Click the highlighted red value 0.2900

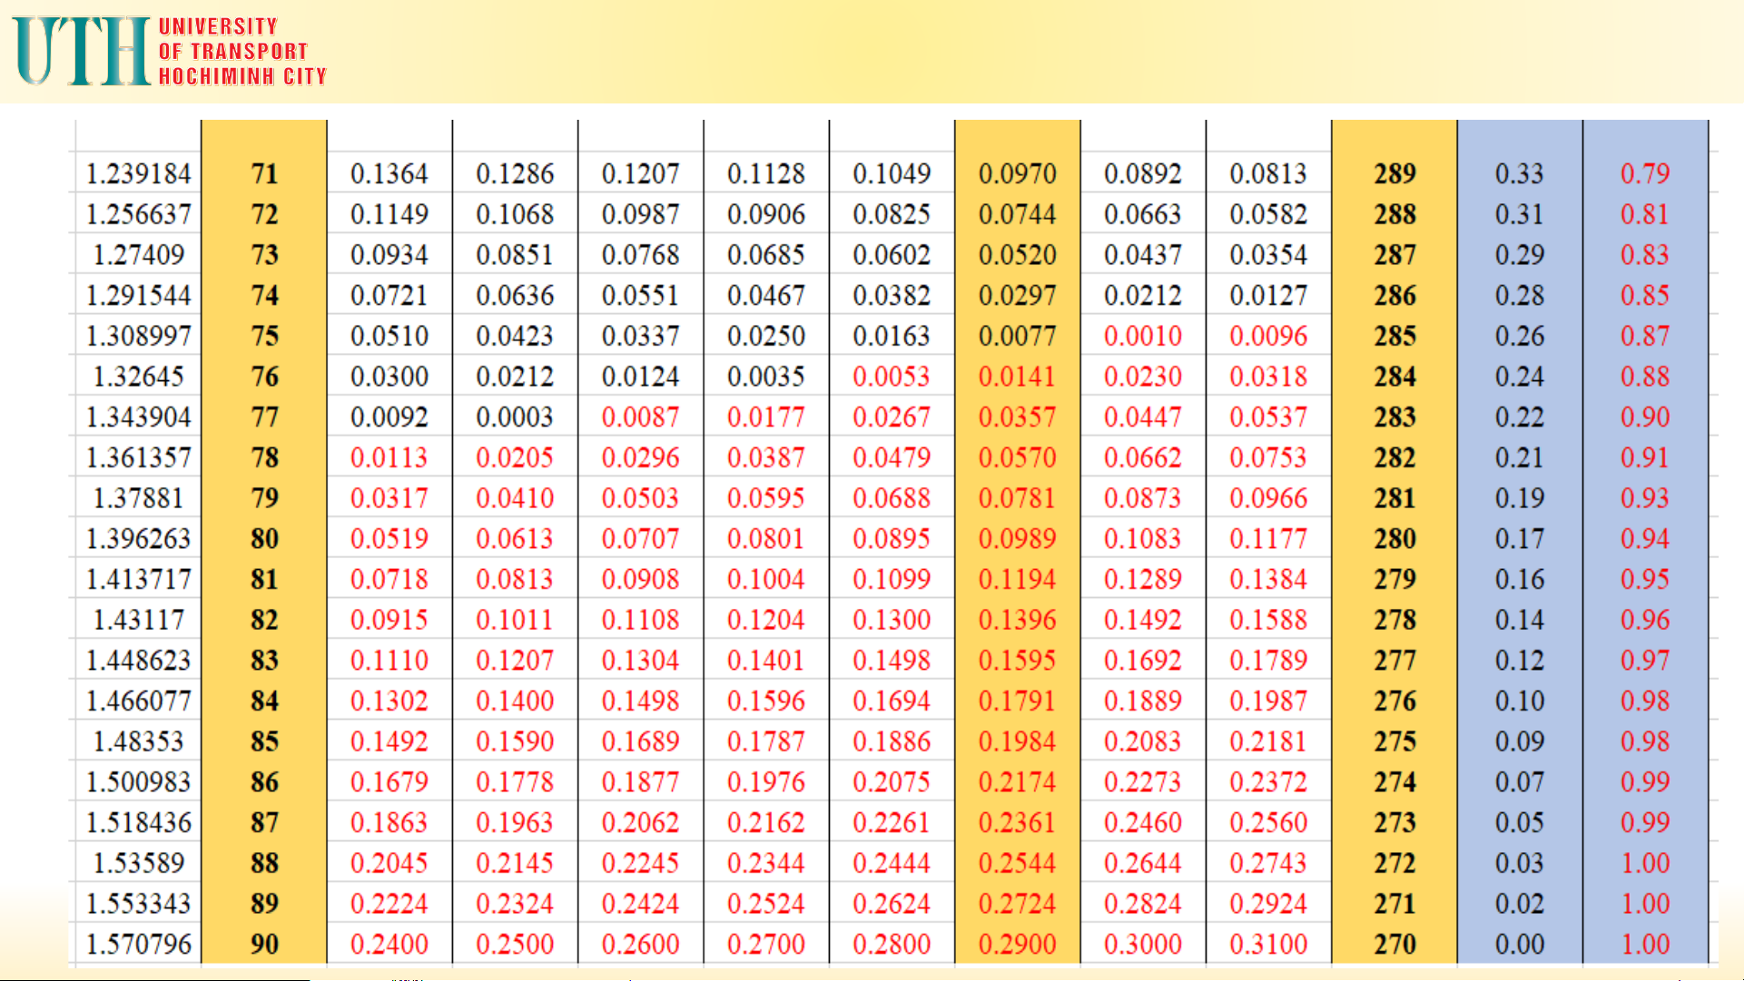1017,944
